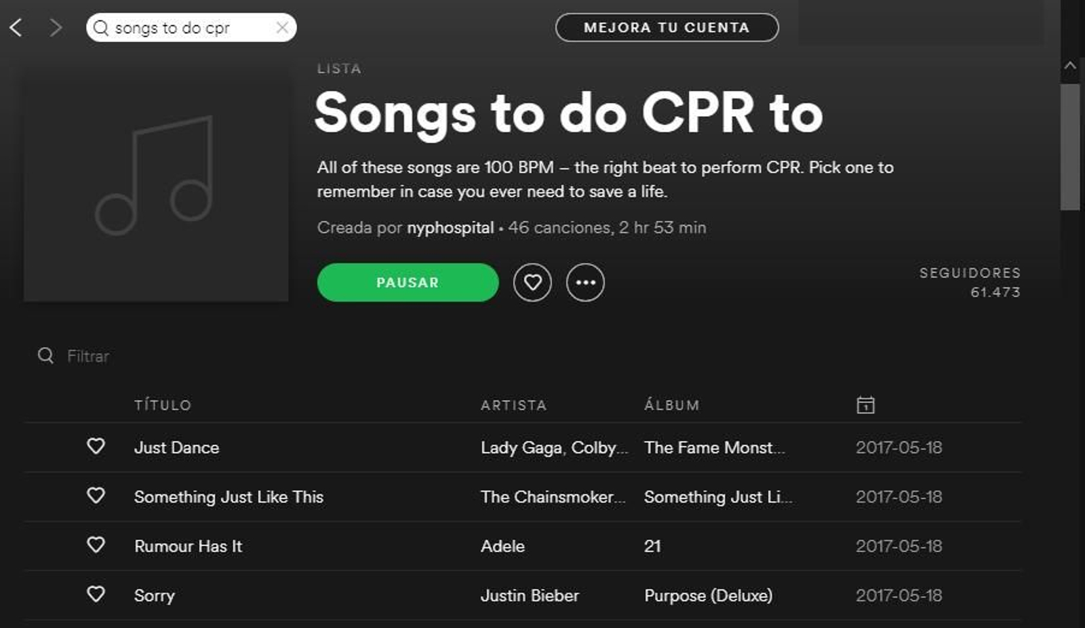Like the song Rumour Has It

(96, 546)
